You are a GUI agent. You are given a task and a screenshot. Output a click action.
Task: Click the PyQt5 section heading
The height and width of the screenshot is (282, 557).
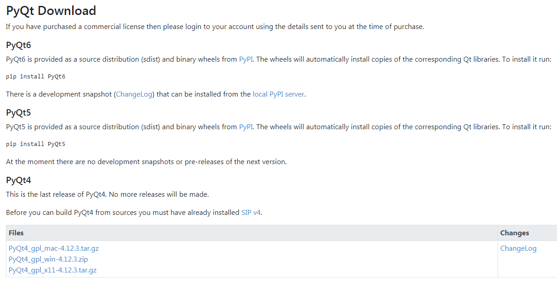tap(18, 113)
